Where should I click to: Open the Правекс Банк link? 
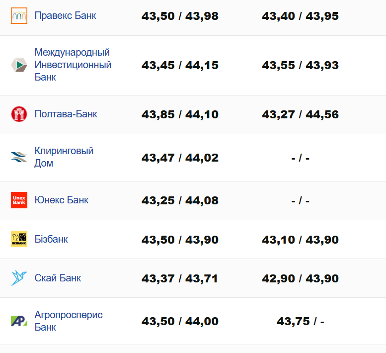pyautogui.click(x=65, y=16)
